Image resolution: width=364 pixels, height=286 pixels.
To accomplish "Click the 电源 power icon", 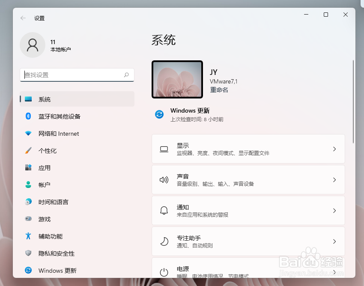I will (164, 272).
